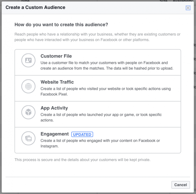Choose the Website Traffic heading
The height and width of the screenshot is (194, 196).
[57, 82]
